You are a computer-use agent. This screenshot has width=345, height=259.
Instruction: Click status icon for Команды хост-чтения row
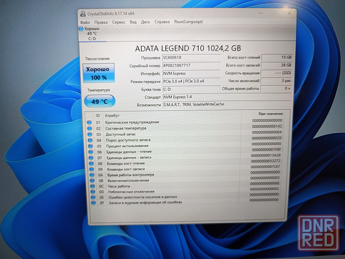click(92, 164)
